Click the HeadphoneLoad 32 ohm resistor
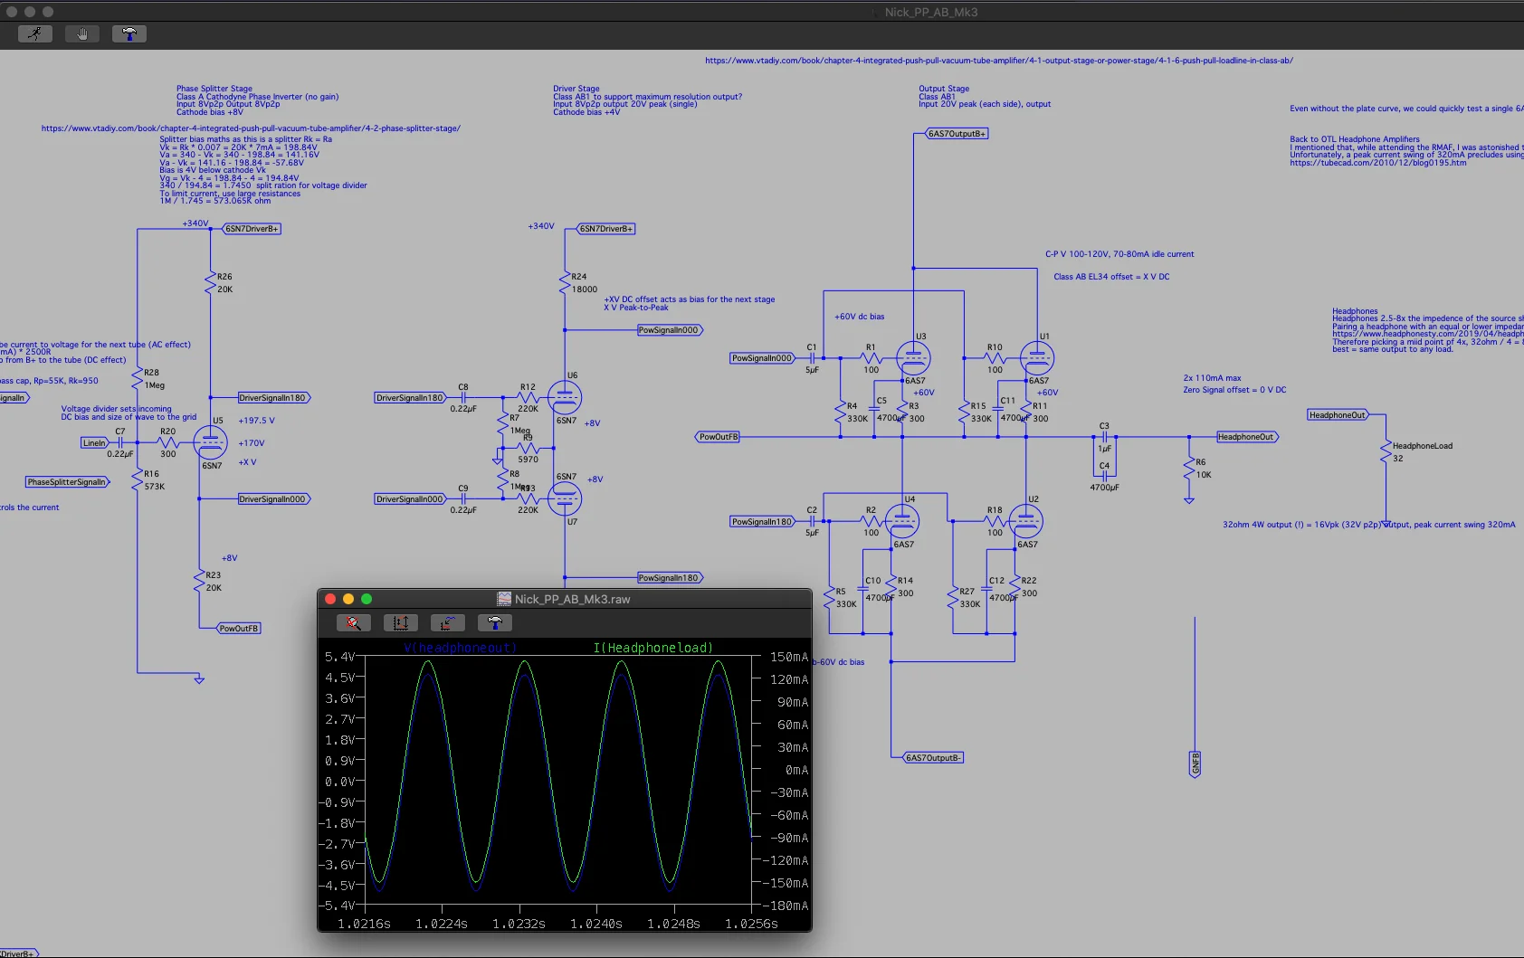Image resolution: width=1524 pixels, height=958 pixels. click(1386, 451)
